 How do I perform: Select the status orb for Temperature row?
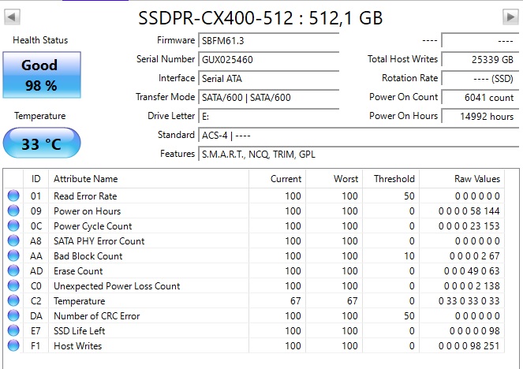click(x=13, y=300)
